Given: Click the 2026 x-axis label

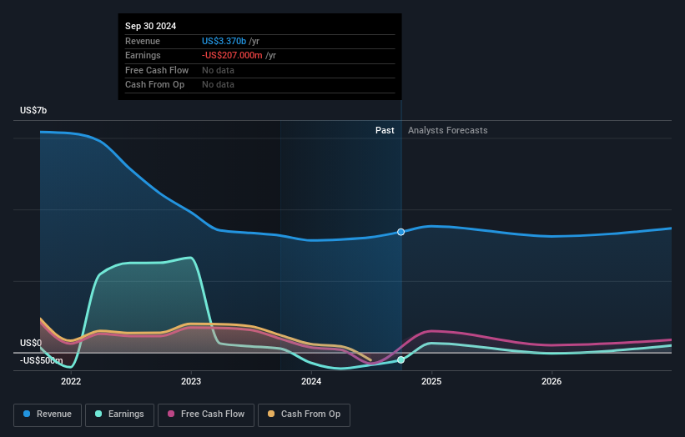Looking at the screenshot, I should click(552, 381).
